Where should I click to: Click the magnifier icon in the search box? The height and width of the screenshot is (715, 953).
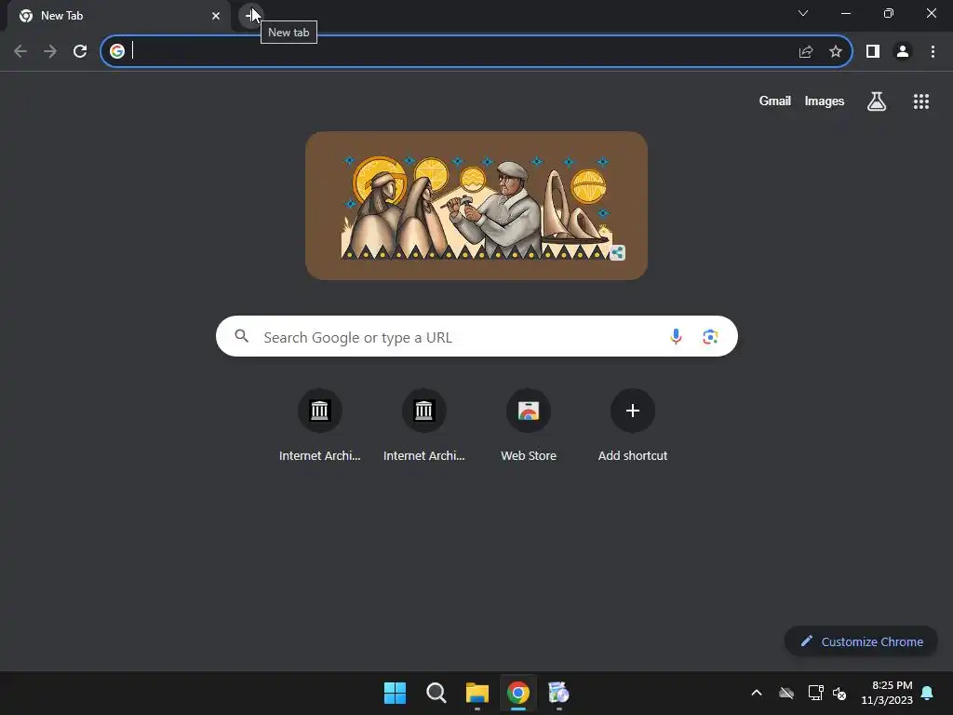coord(241,335)
